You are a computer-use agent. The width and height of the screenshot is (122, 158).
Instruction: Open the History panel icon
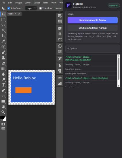click(x=60, y=16)
